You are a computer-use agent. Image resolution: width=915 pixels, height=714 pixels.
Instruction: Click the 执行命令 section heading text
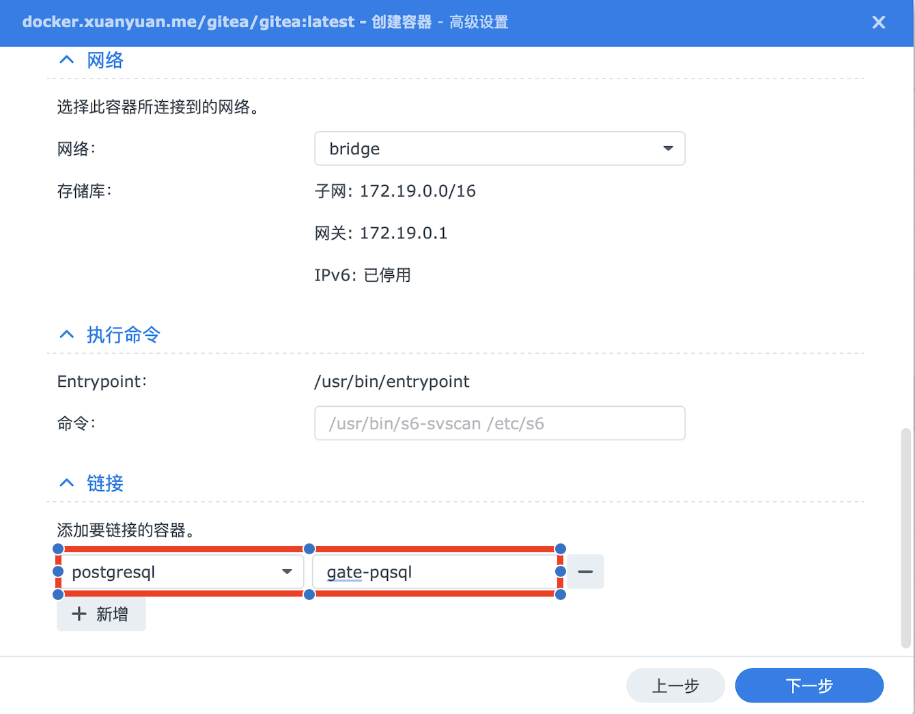point(124,334)
